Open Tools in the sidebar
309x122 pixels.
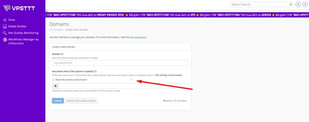11,20
